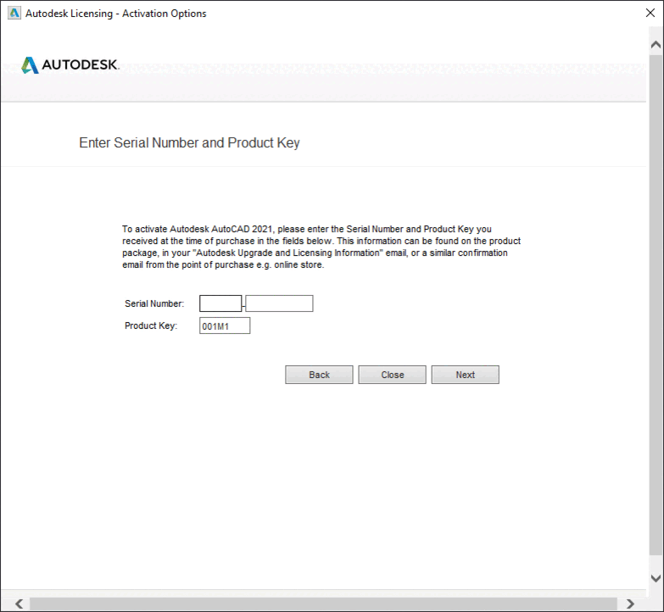Click the 'Enter Serial Number and Product Key' heading
Viewport: 664px width, 612px height.
(x=189, y=143)
